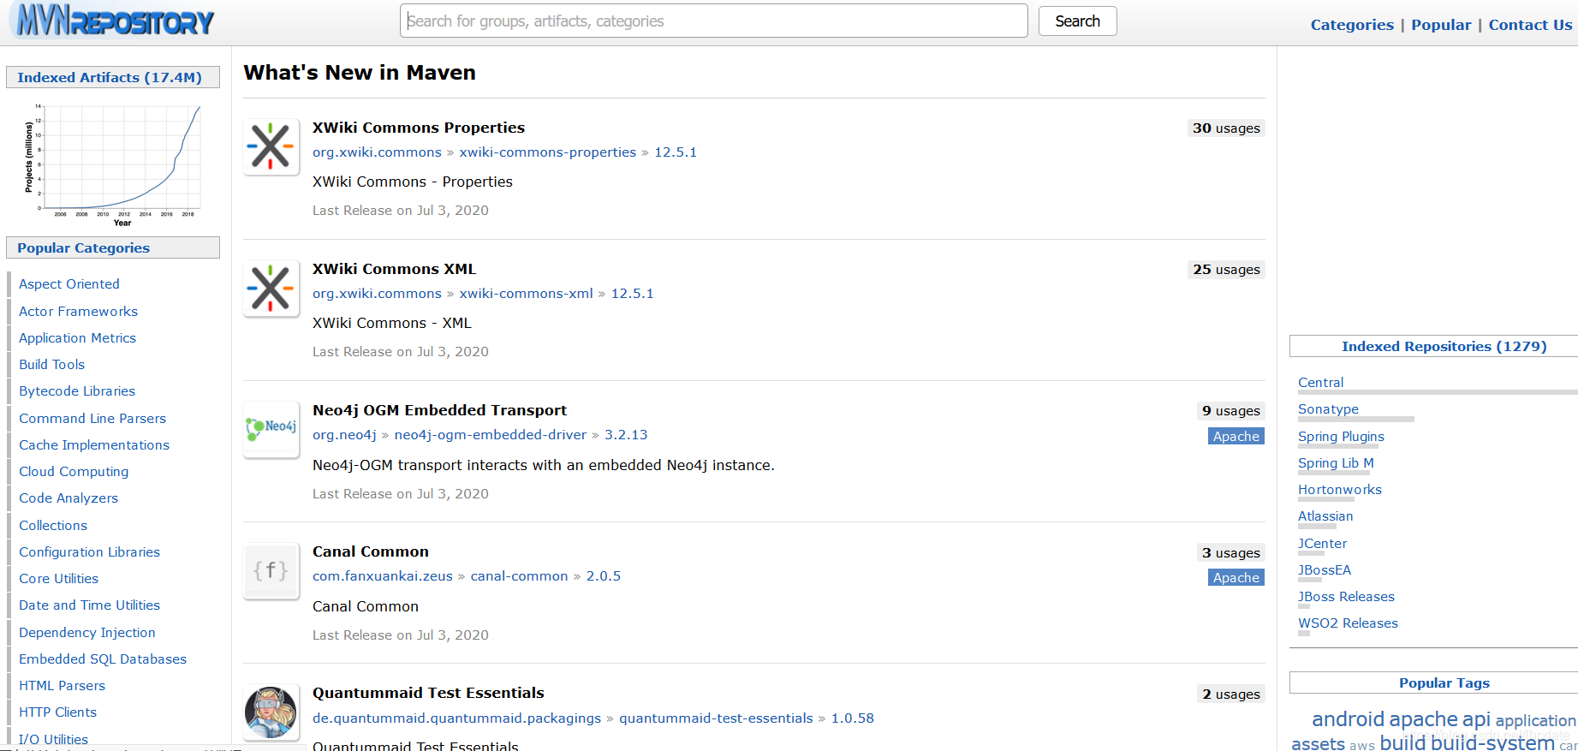Open version 3.2.13 link
Image resolution: width=1578 pixels, height=751 pixels.
[626, 434]
